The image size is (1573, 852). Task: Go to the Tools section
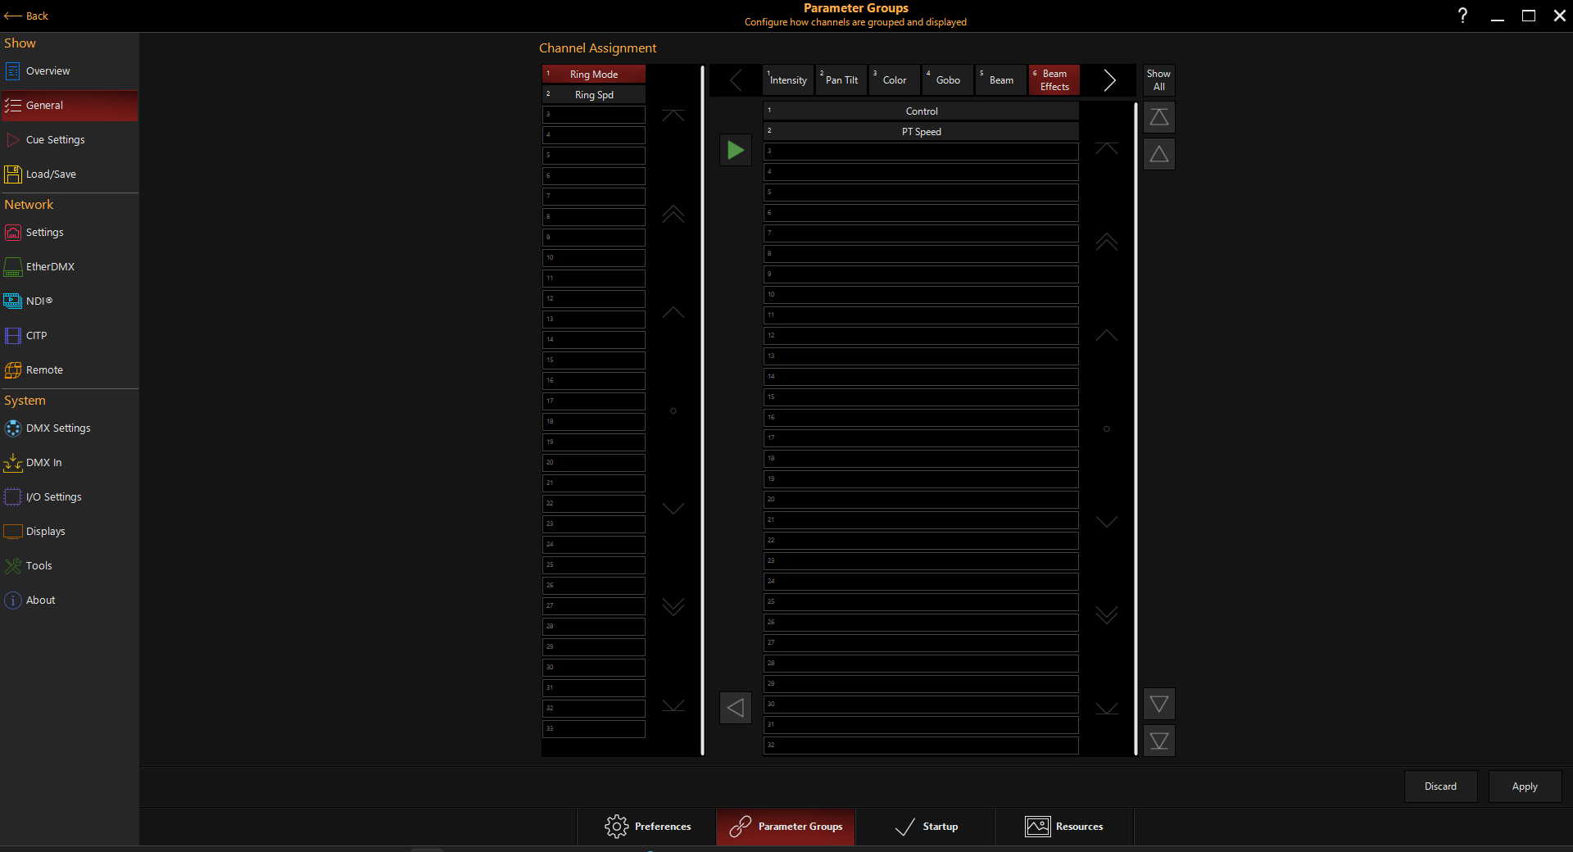coord(39,566)
